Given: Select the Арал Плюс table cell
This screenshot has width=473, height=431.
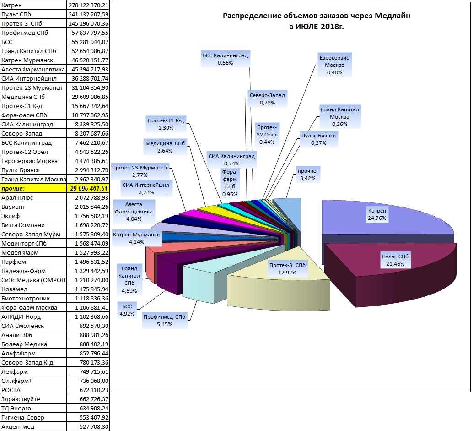Looking at the screenshot, I should pos(33,197).
